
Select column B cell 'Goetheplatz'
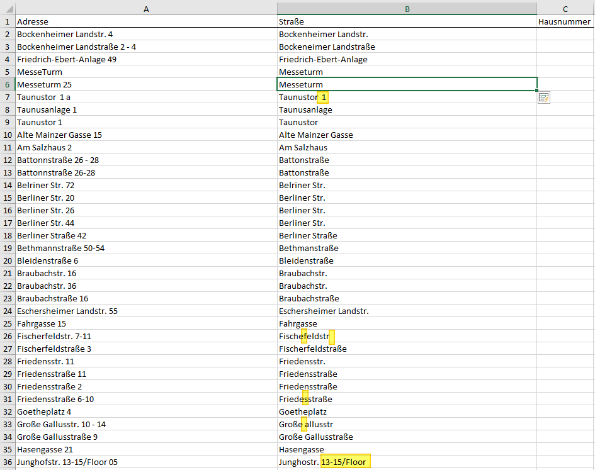click(407, 411)
